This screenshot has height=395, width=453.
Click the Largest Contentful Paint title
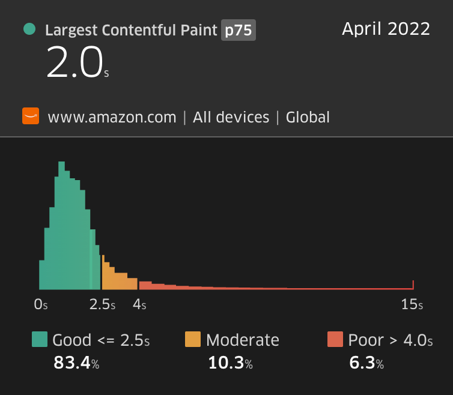[x=132, y=30]
